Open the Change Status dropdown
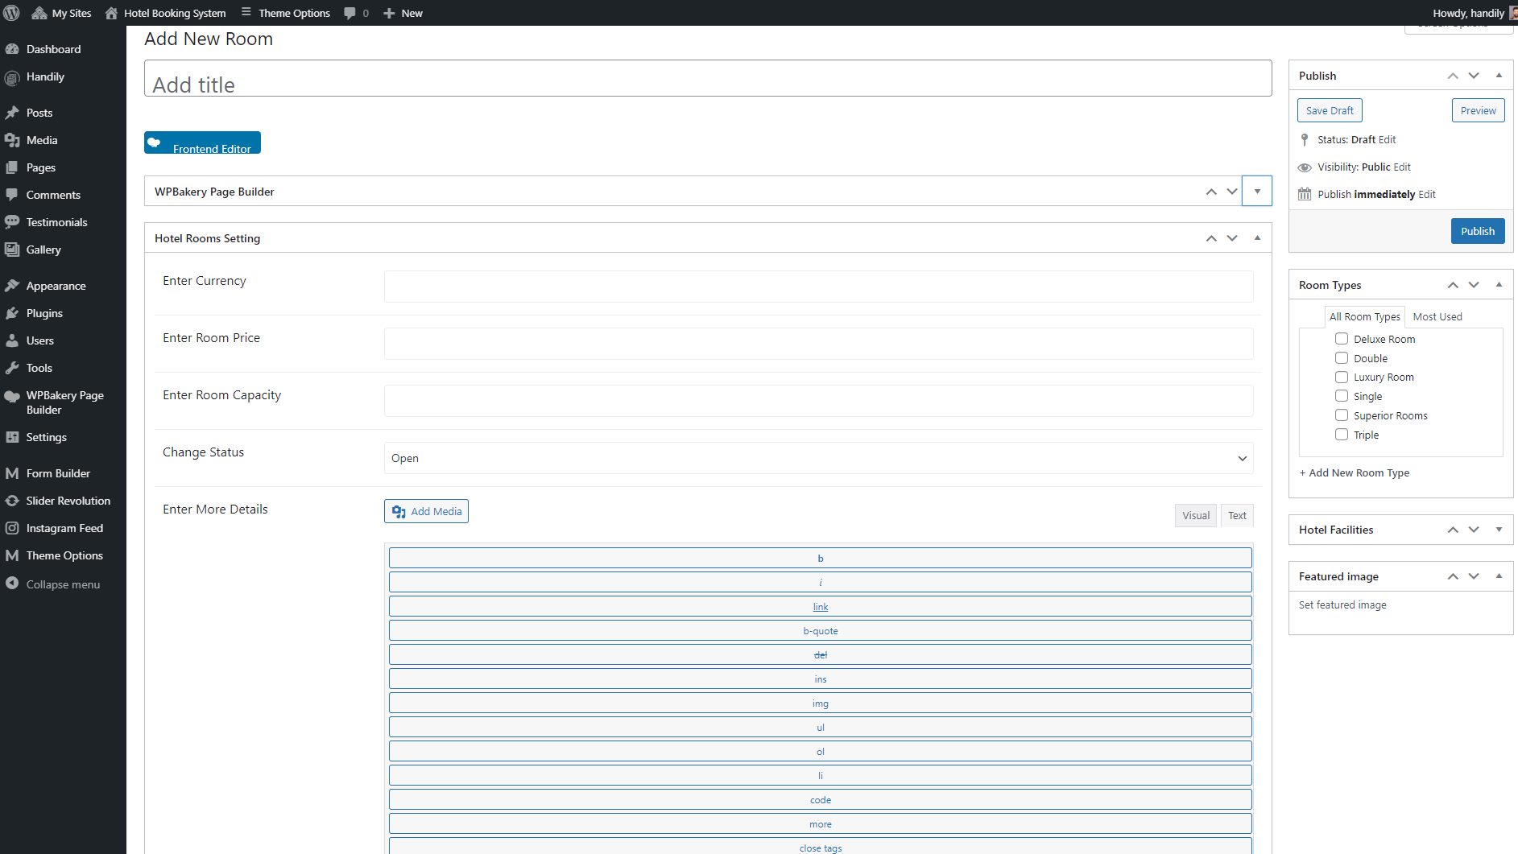 (818, 458)
